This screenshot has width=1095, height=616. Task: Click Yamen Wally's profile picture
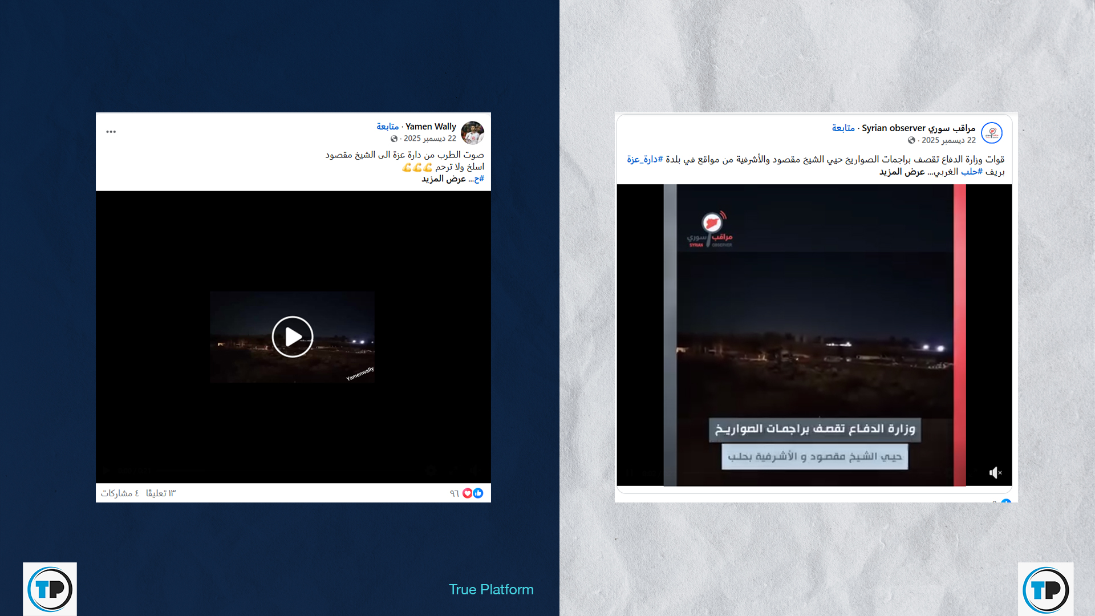(x=472, y=133)
